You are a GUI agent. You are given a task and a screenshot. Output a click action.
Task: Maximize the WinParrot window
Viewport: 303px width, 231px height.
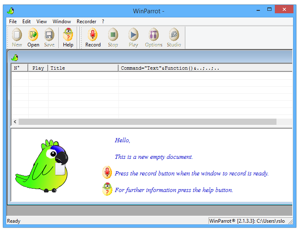pyautogui.click(x=269, y=9)
